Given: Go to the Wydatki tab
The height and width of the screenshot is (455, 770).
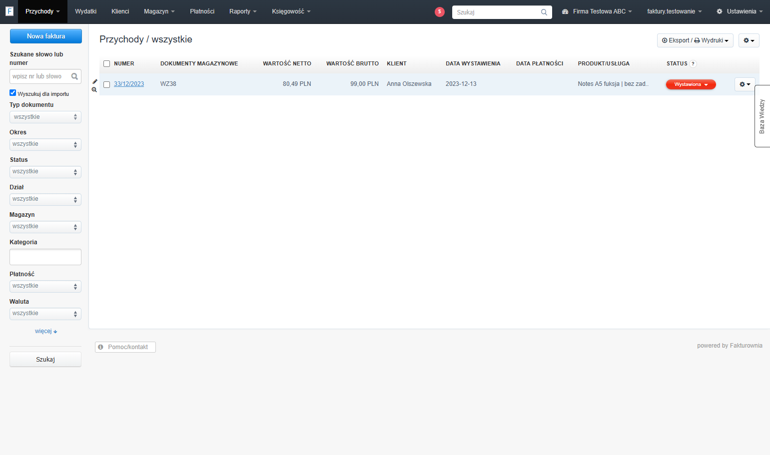Looking at the screenshot, I should pos(86,11).
